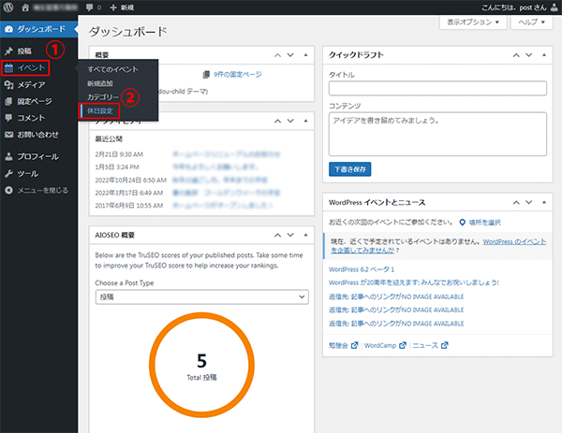The width and height of the screenshot is (562, 433).
Task: Click the person icon beside プロフィール
Action: coord(9,156)
